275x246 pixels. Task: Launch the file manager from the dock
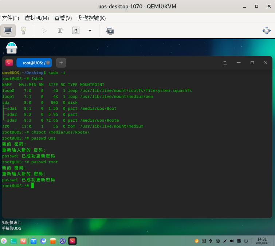pos(33,241)
